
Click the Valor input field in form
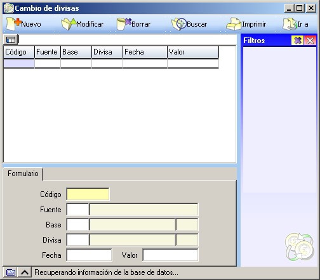point(170,255)
